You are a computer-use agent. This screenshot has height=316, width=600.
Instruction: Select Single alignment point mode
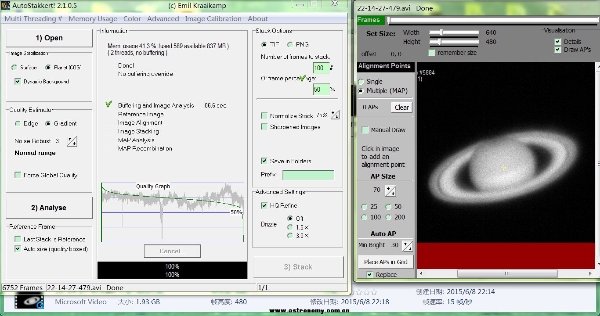[x=361, y=82]
